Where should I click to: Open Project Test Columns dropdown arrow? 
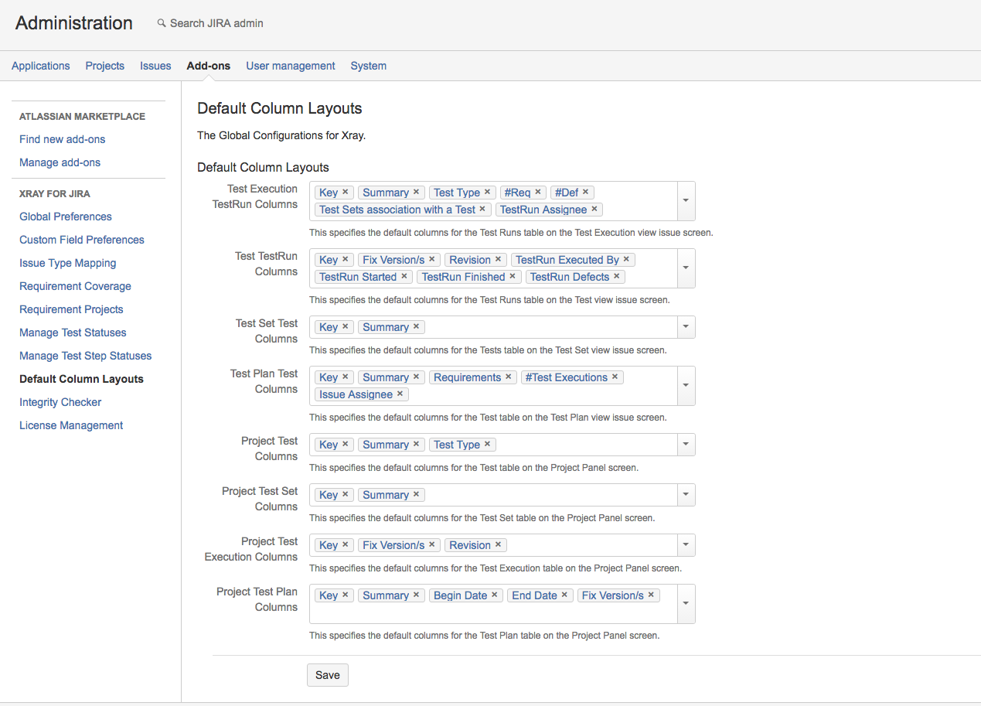[x=686, y=445]
